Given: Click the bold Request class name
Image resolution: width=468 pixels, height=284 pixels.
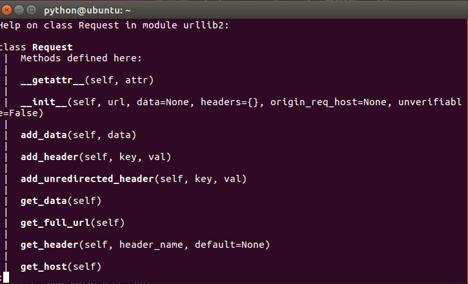Looking at the screenshot, I should (x=52, y=47).
